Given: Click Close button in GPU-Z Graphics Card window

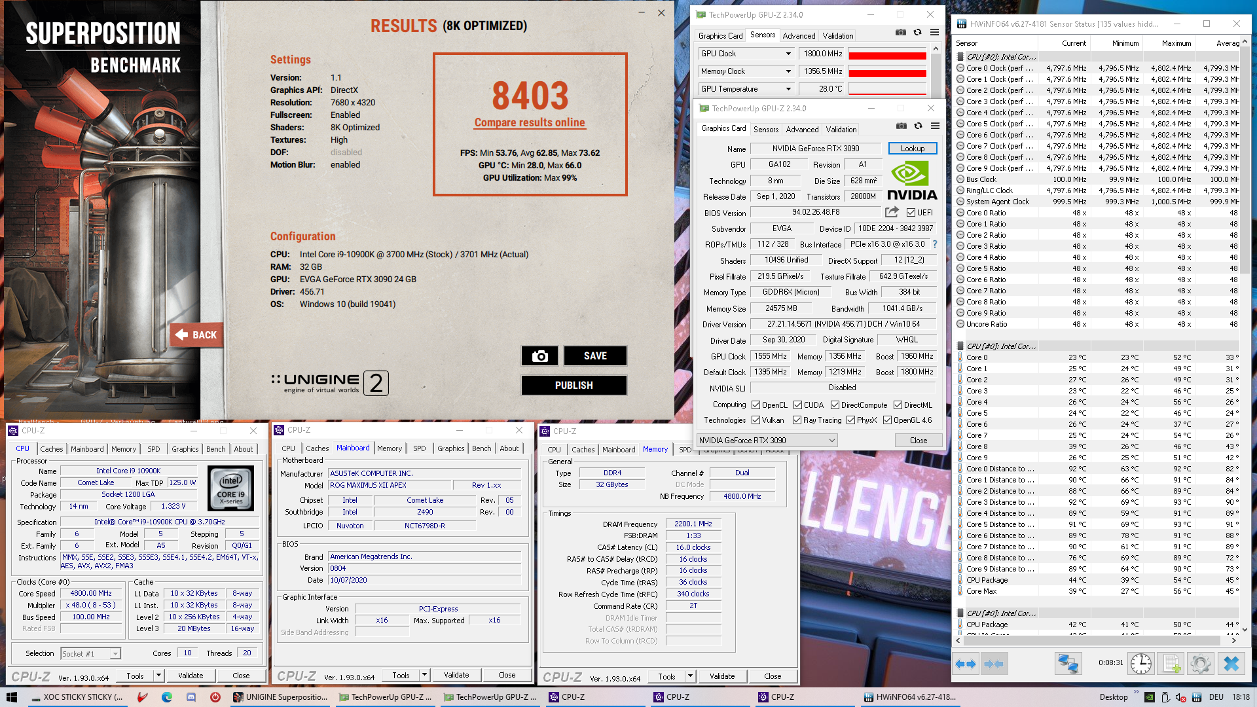Looking at the screenshot, I should [919, 441].
